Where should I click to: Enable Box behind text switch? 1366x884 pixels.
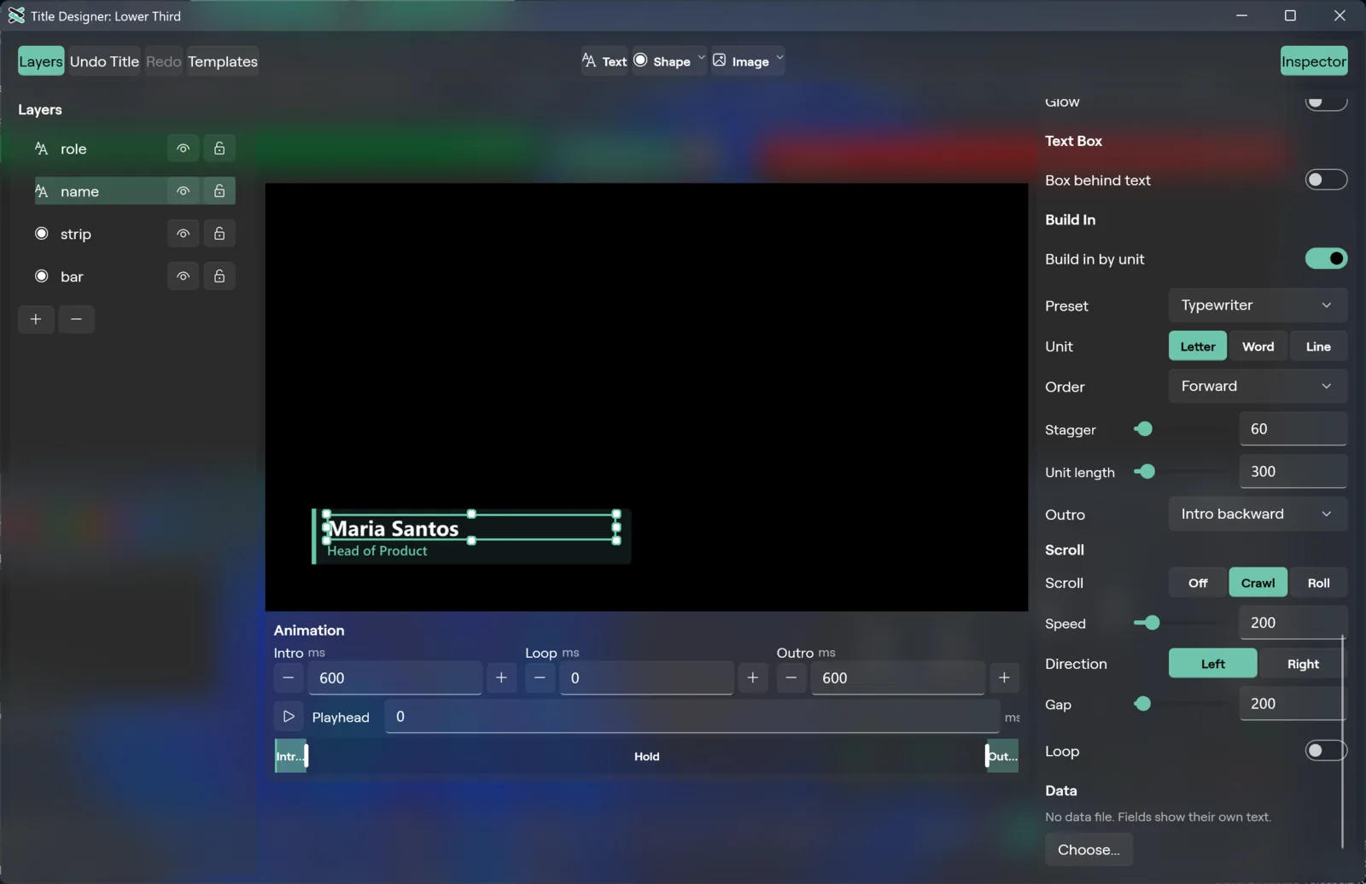point(1326,180)
